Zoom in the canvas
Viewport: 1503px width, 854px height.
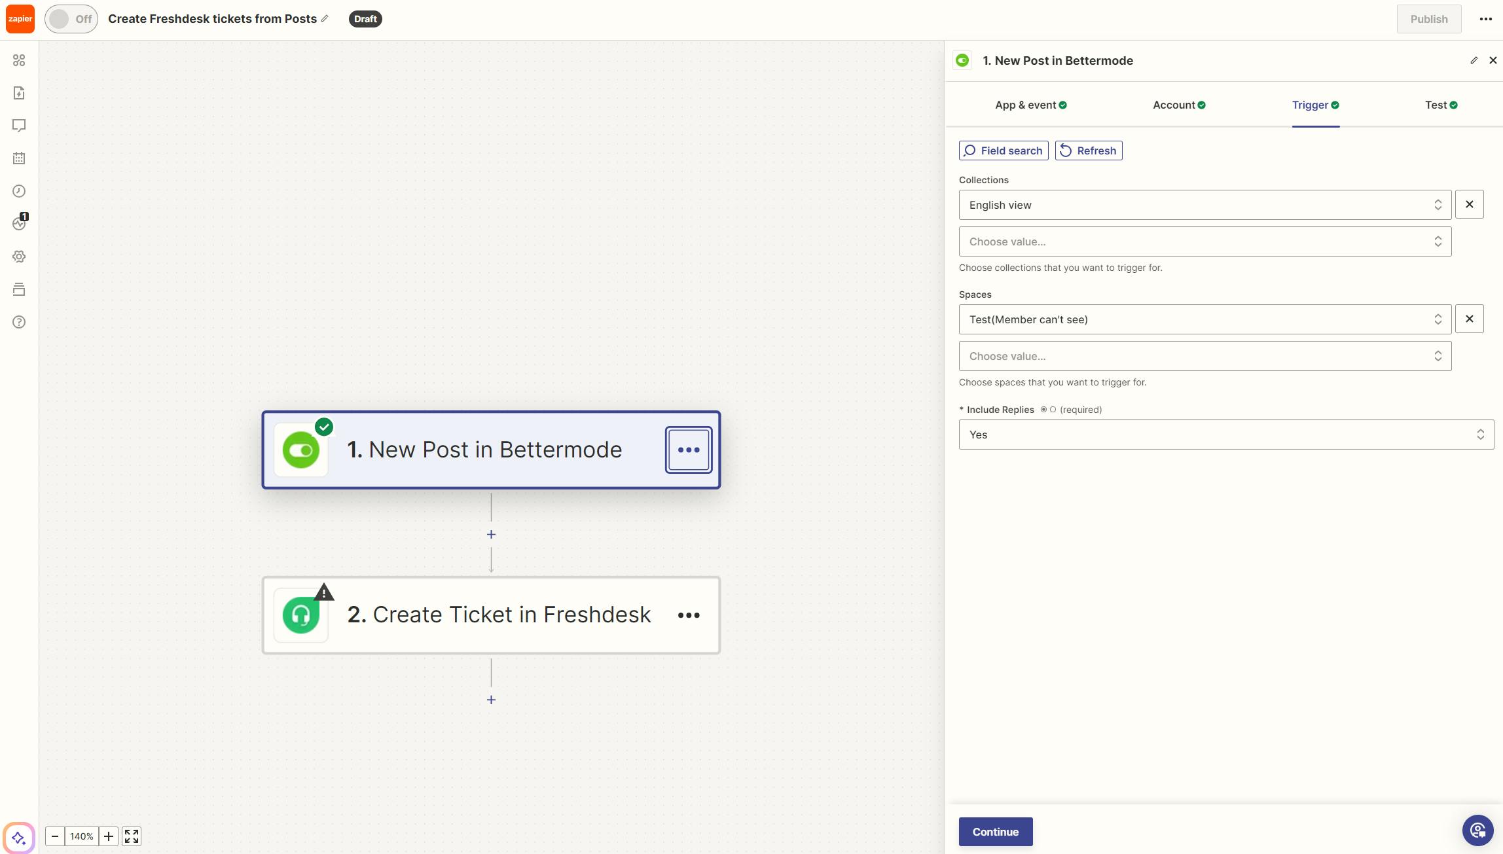click(109, 836)
